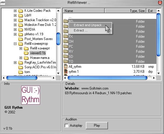The width and height of the screenshot is (164, 134).
Task: Expand the Lib!!! folder node
Action: pyautogui.click(x=15, y=15)
